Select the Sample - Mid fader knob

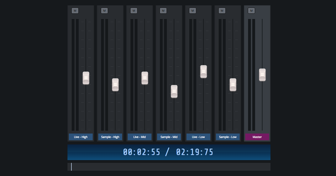click(174, 91)
